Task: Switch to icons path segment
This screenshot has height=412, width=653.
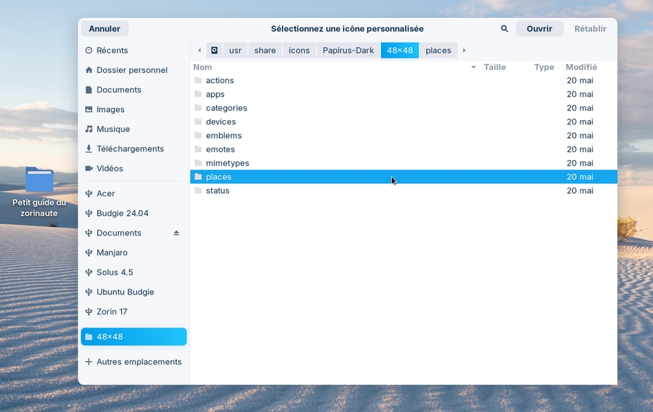Action: pos(299,50)
